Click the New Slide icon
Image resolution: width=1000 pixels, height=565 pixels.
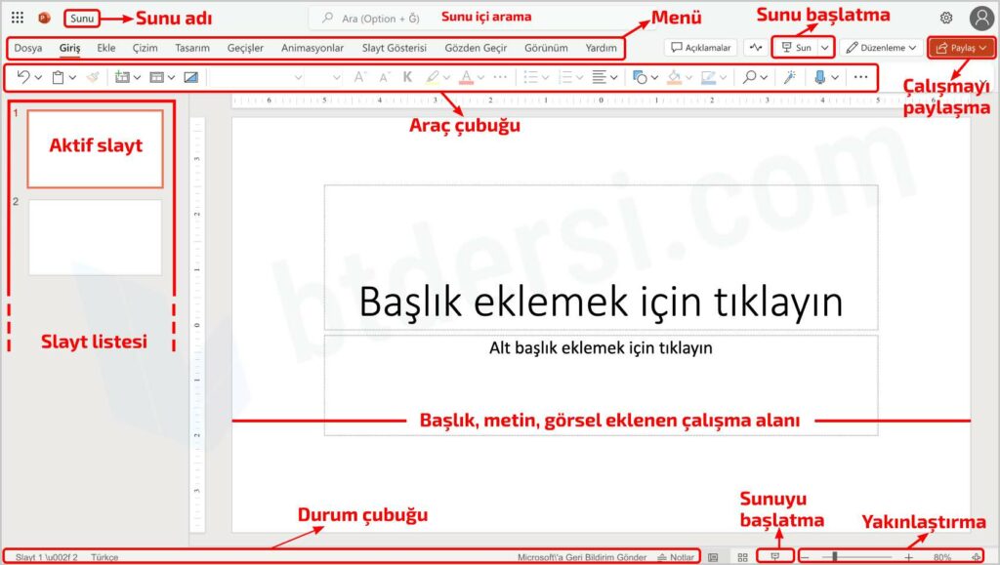[x=120, y=77]
